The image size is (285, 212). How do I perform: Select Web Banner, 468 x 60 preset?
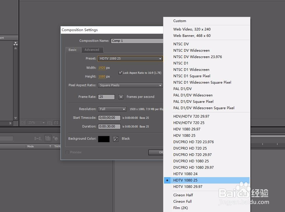click(207, 35)
